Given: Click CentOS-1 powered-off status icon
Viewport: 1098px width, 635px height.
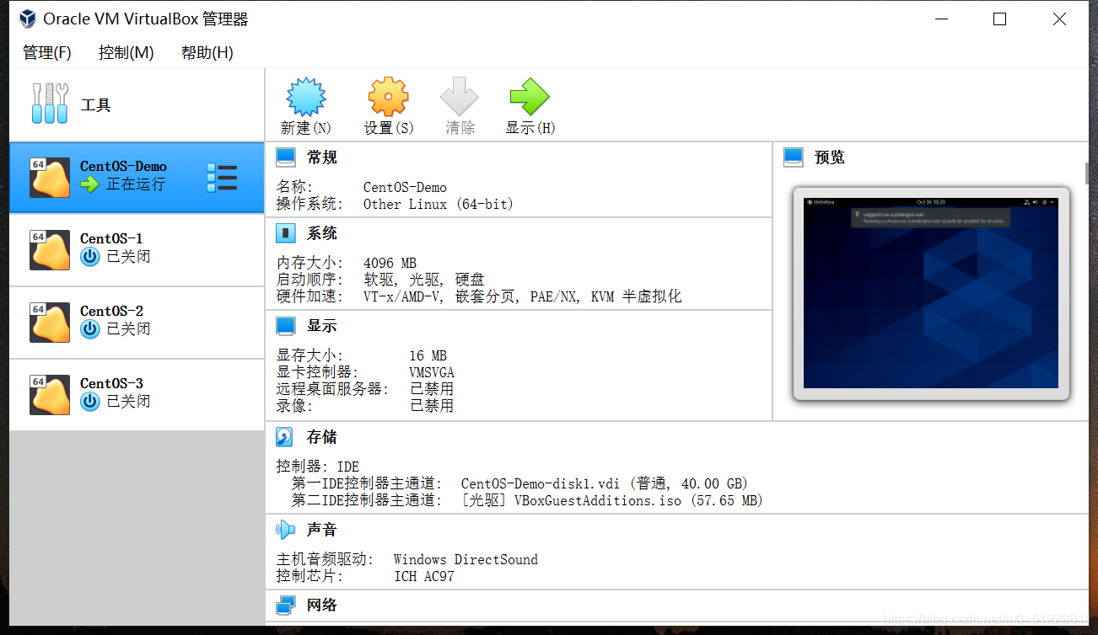Looking at the screenshot, I should pyautogui.click(x=90, y=257).
